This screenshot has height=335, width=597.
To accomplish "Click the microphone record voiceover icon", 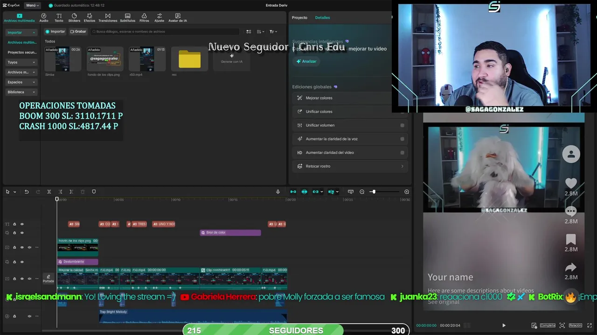I will pos(278,192).
